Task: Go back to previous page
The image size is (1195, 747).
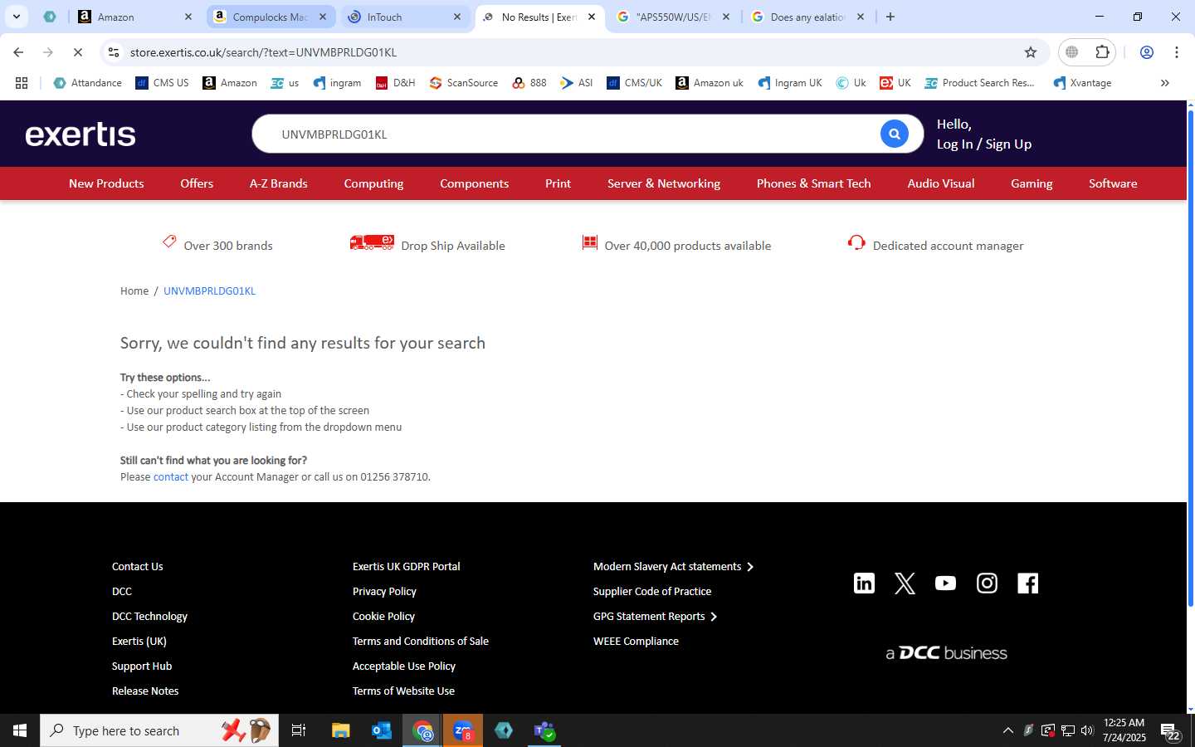Action: pos(18,52)
